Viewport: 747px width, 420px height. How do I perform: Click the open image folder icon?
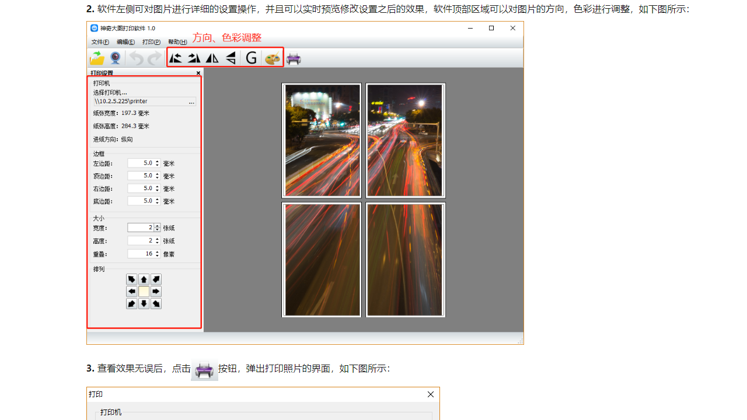click(x=97, y=58)
